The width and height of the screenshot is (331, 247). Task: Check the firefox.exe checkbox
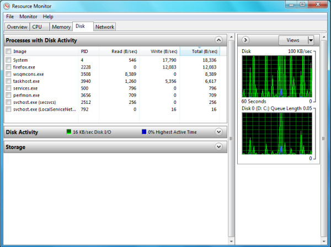tap(8, 67)
